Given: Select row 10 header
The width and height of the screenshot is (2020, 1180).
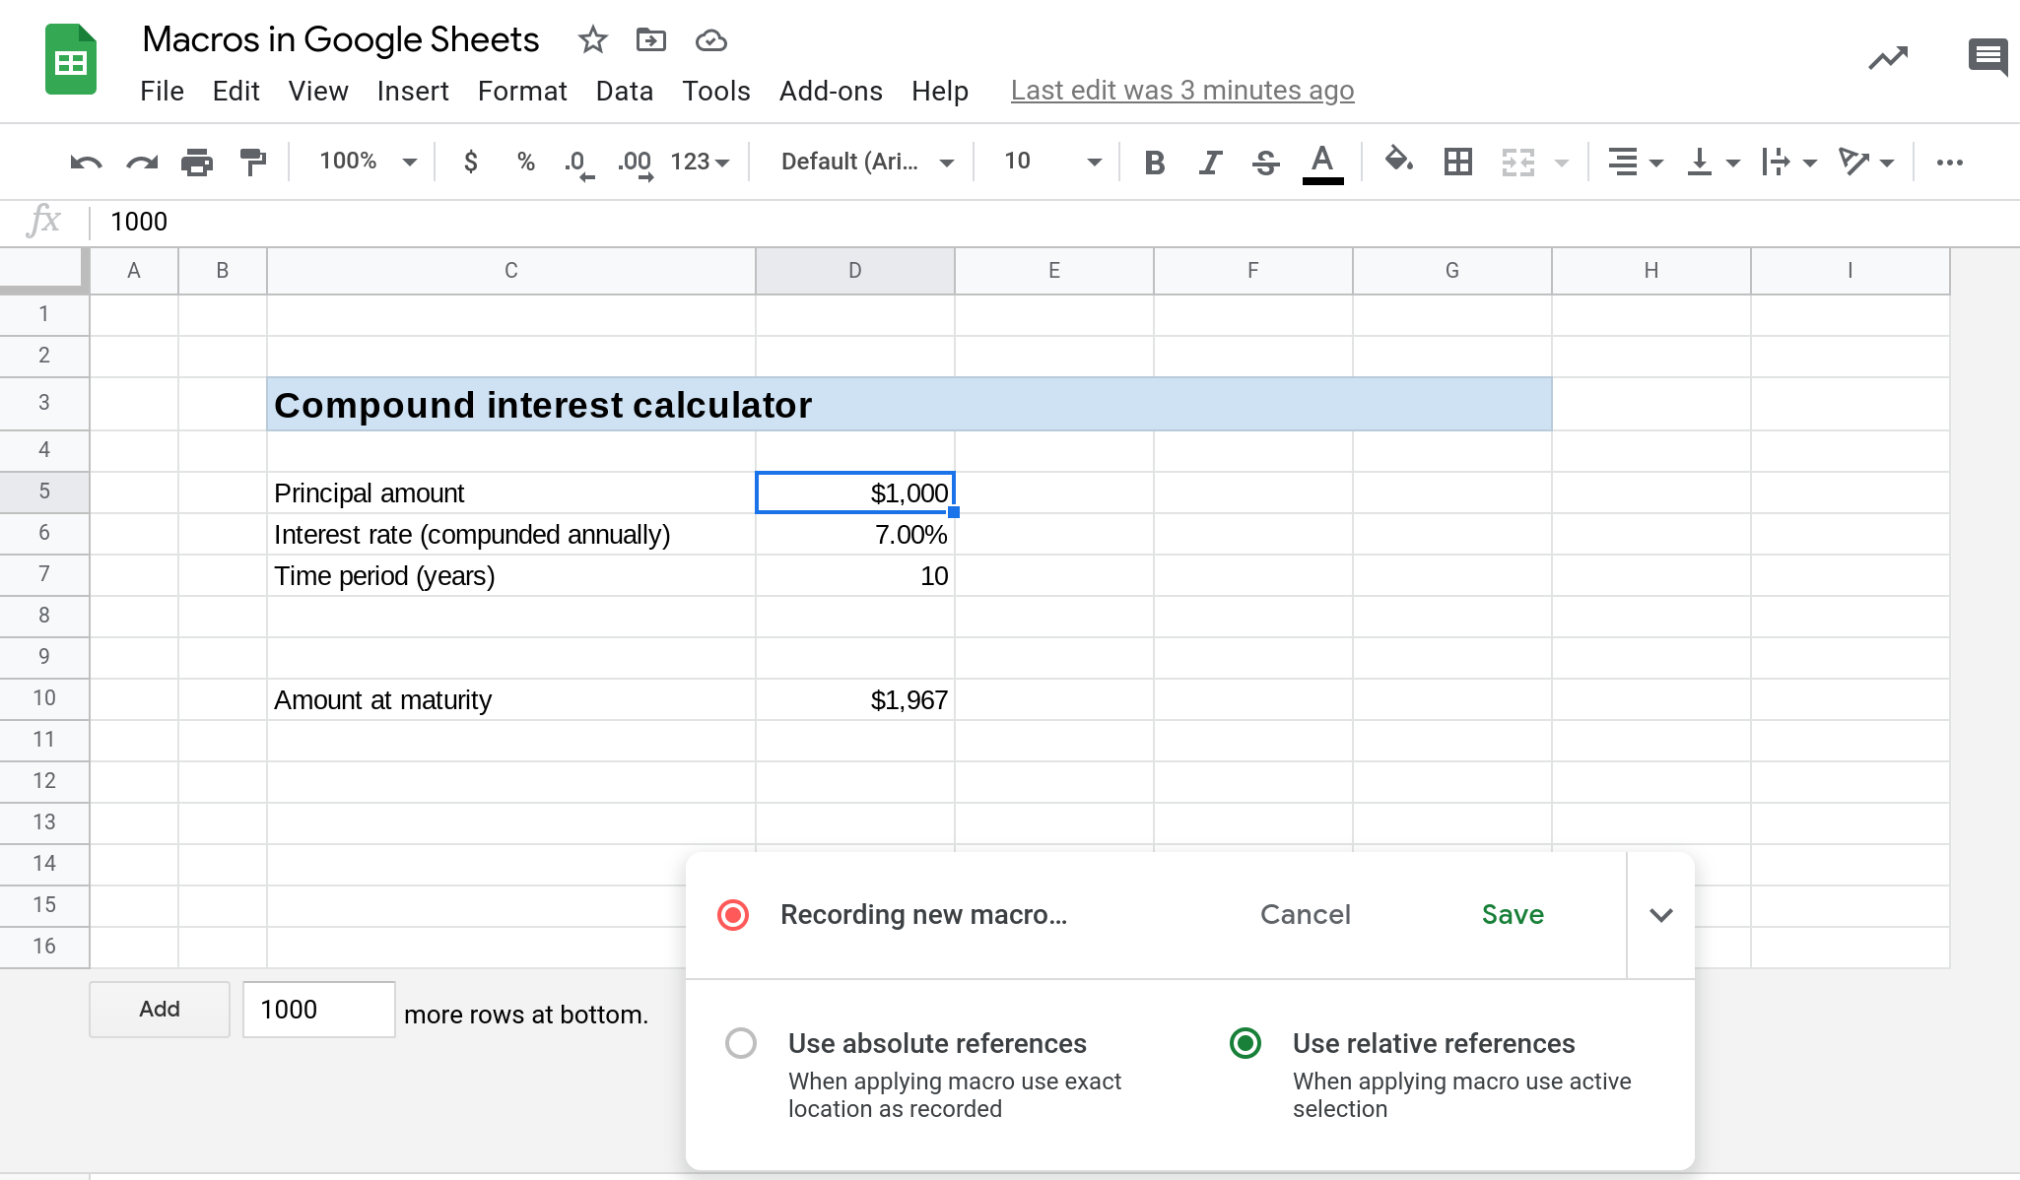Looking at the screenshot, I should coord(44,698).
